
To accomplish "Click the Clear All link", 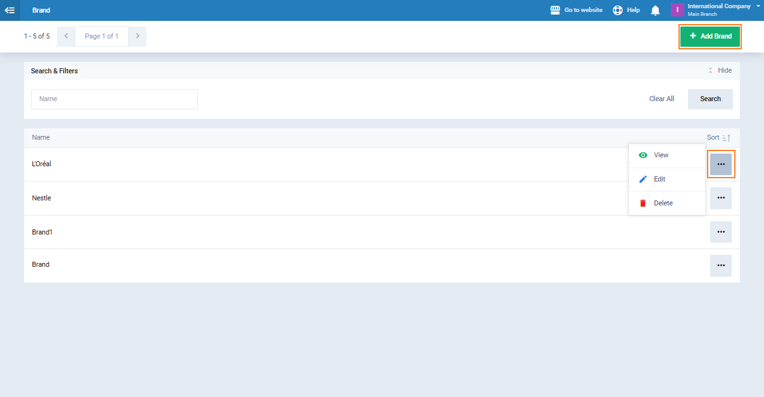I will click(x=661, y=99).
